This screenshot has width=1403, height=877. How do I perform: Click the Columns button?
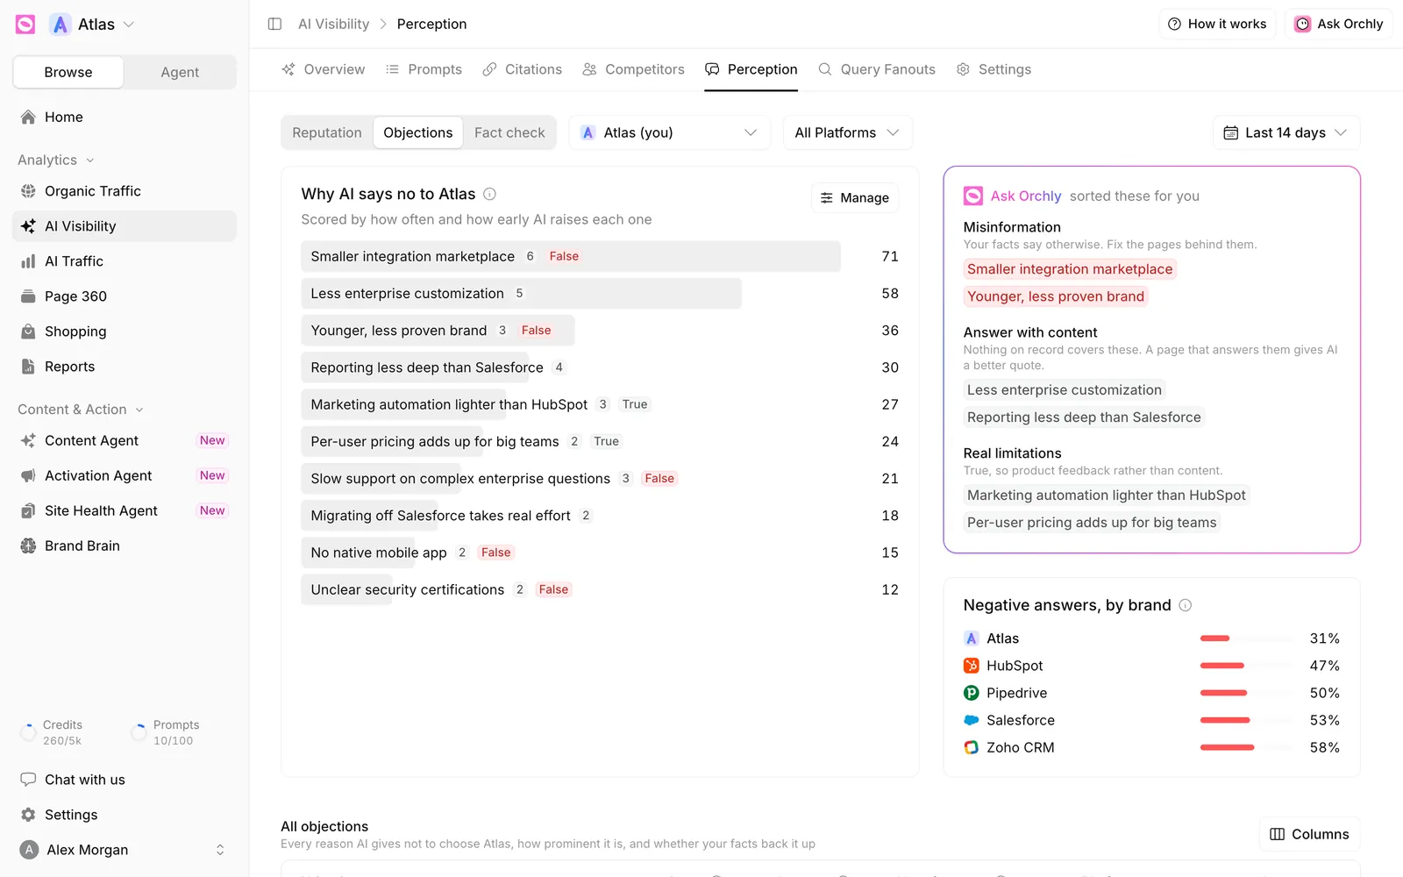point(1310,834)
